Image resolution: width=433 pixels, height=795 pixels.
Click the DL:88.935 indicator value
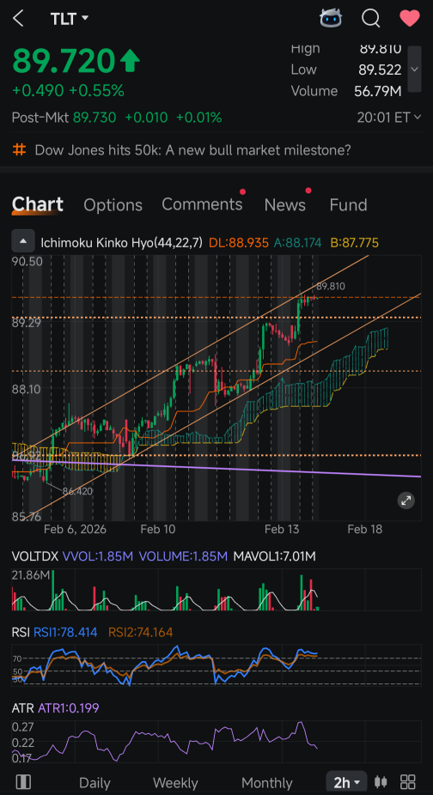point(239,243)
